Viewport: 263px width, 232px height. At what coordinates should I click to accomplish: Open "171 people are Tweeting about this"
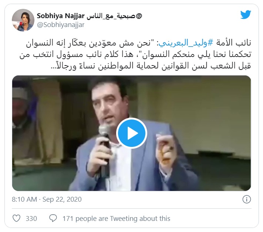(x=117, y=219)
